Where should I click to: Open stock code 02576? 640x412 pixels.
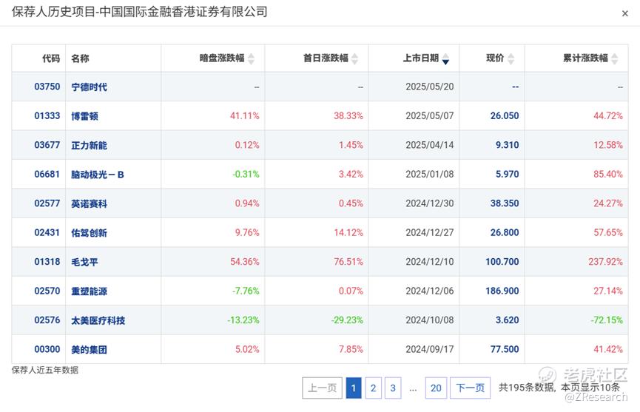47,320
